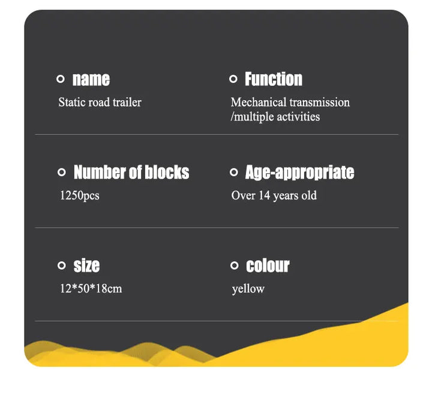Viewport: 432px width, 395px height.
Task: Click the "Over 14 years old" text
Action: [x=274, y=196]
